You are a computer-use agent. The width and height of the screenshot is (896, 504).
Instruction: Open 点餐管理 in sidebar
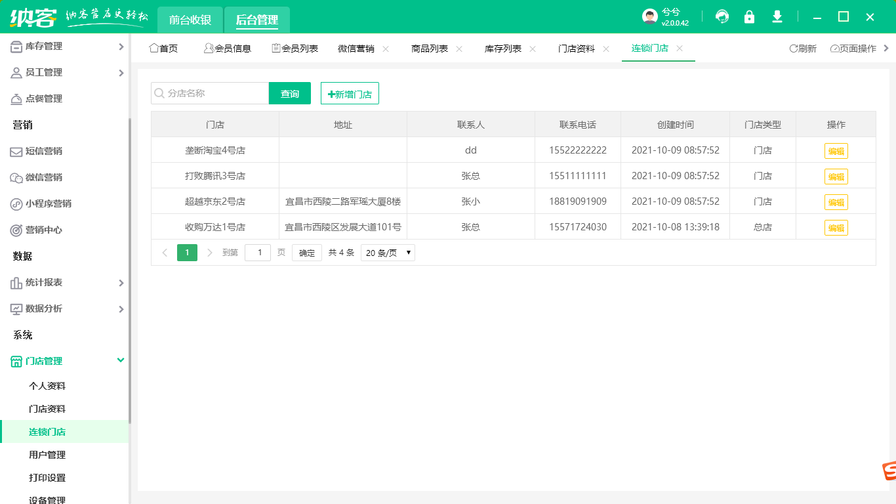tap(43, 98)
